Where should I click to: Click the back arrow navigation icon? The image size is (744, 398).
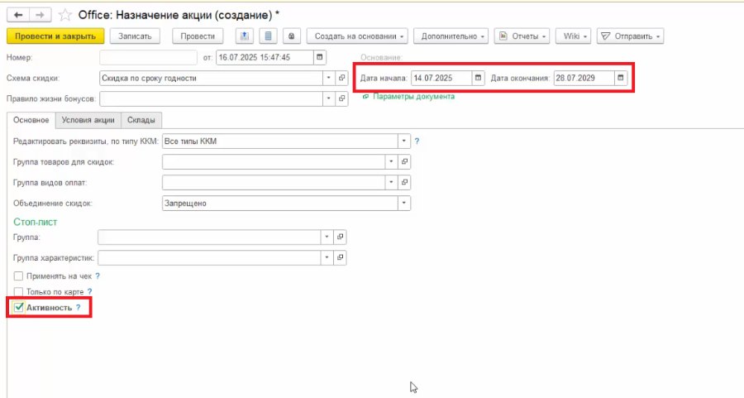(18, 15)
